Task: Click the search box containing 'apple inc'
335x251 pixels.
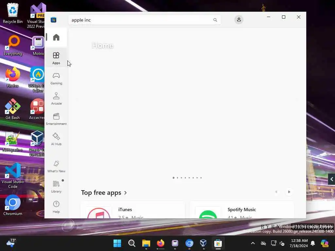Action: [x=144, y=20]
